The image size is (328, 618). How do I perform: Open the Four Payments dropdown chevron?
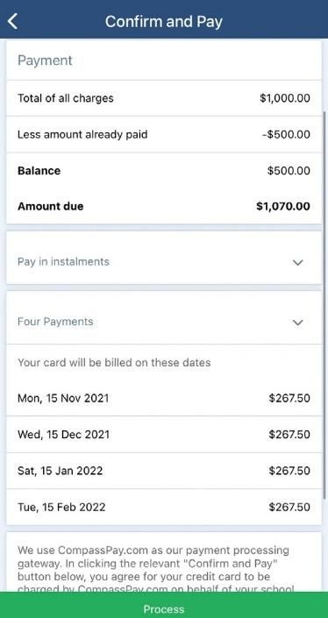(298, 323)
